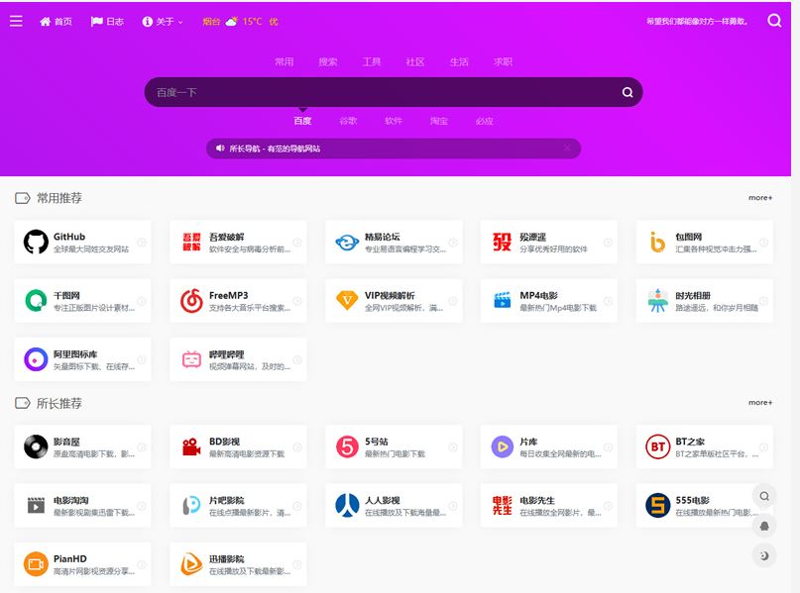Close the 所长导航 announcement bar
Screen dimensions: 800x593
pos(567,148)
